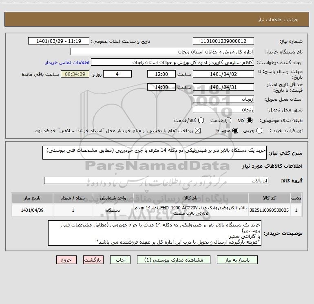Click the buyer organization name field
Screen dimensions: 314x304
(x=162, y=51)
